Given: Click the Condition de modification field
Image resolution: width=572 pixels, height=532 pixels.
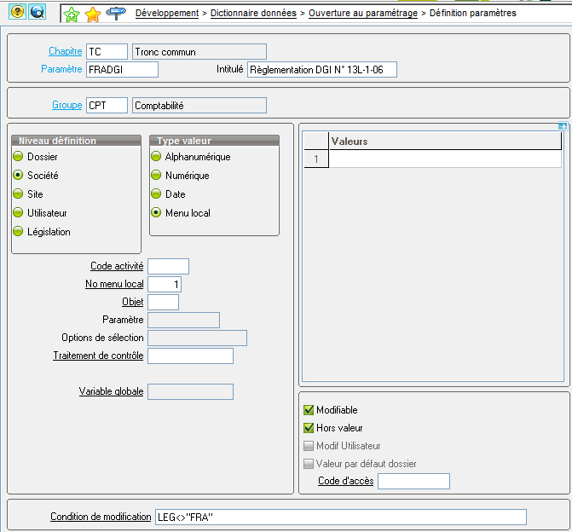Looking at the screenshot, I should click(341, 517).
